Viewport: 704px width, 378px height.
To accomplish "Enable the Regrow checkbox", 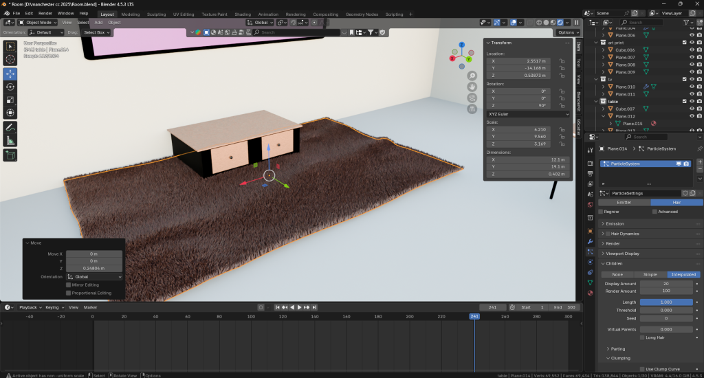I will pyautogui.click(x=601, y=212).
